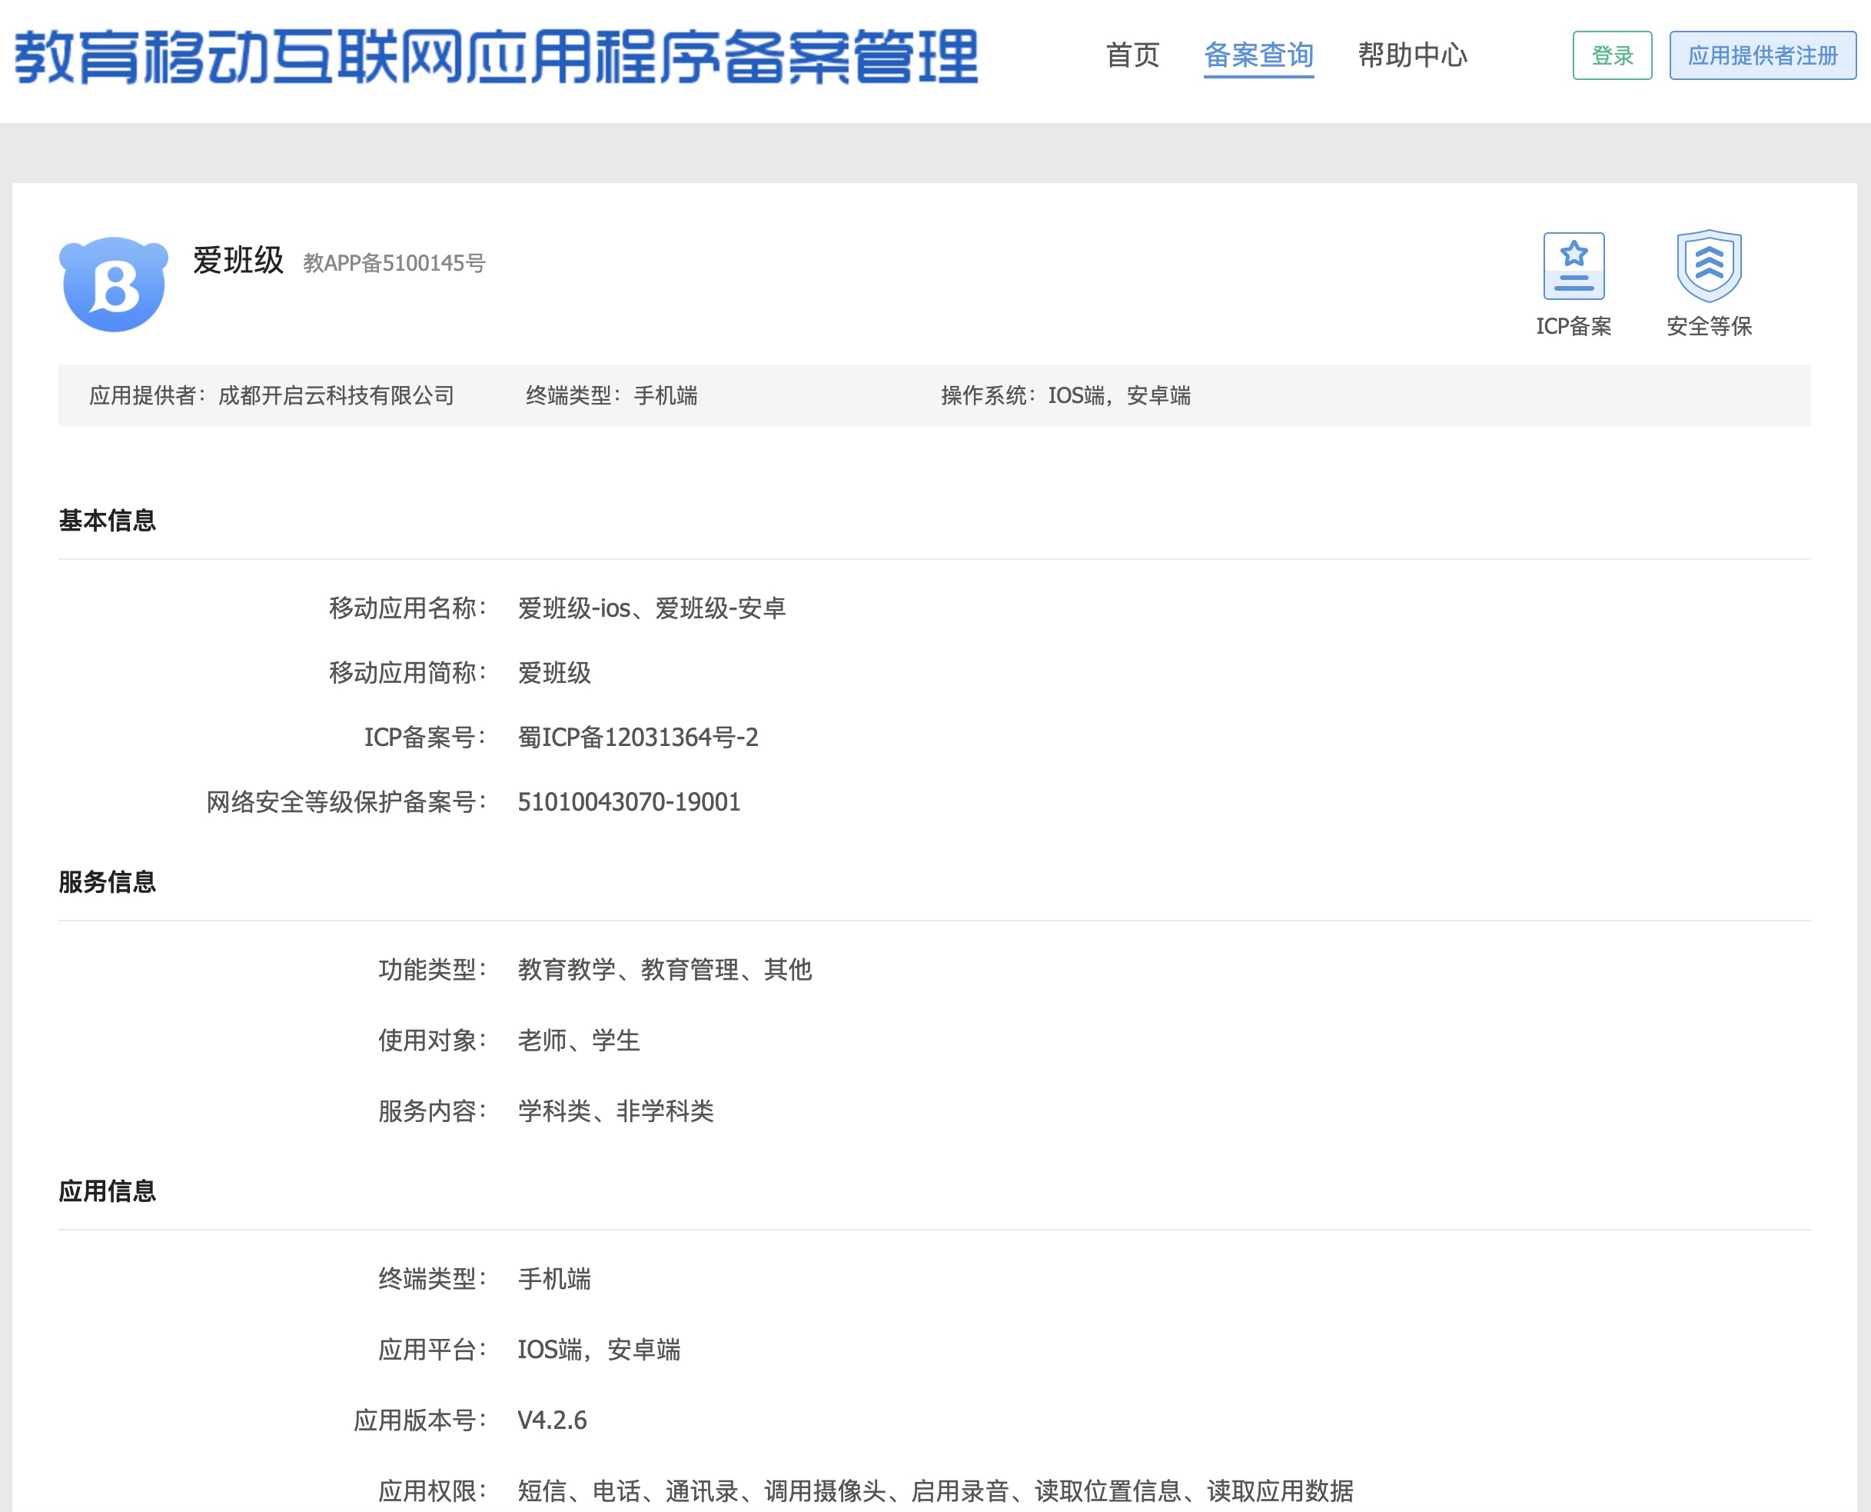The height and width of the screenshot is (1512, 1871).
Task: Select app name 爱班级-ios、爱班级-安卓
Action: click(x=651, y=608)
